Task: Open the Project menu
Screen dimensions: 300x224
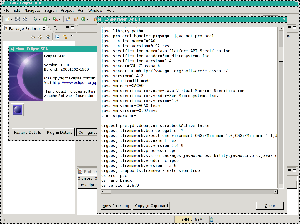Action: [67, 11]
